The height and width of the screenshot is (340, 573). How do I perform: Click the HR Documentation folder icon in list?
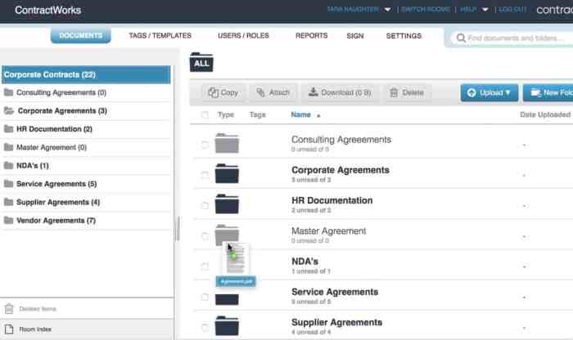tap(227, 204)
